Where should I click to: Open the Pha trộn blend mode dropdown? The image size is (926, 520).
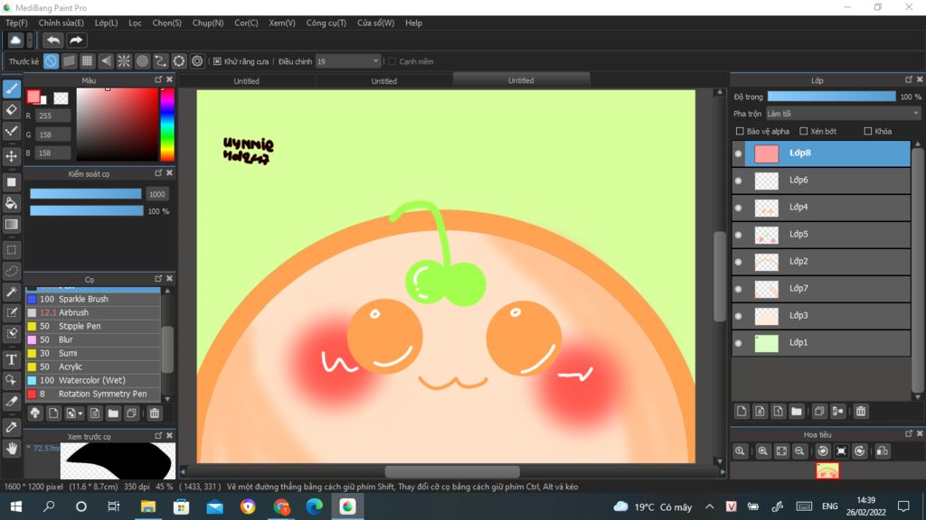pos(843,113)
